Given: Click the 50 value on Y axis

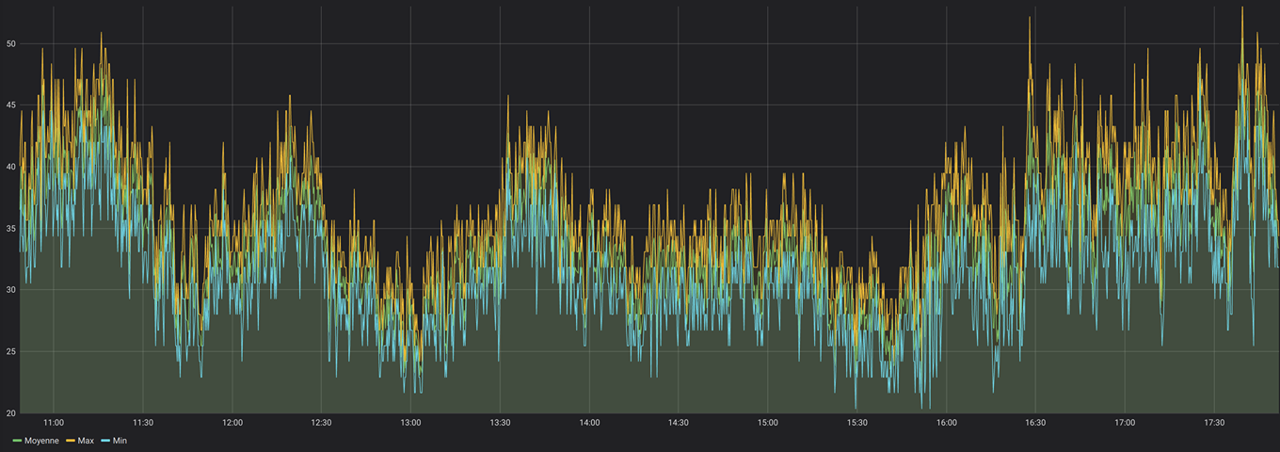Looking at the screenshot, I should [x=10, y=43].
